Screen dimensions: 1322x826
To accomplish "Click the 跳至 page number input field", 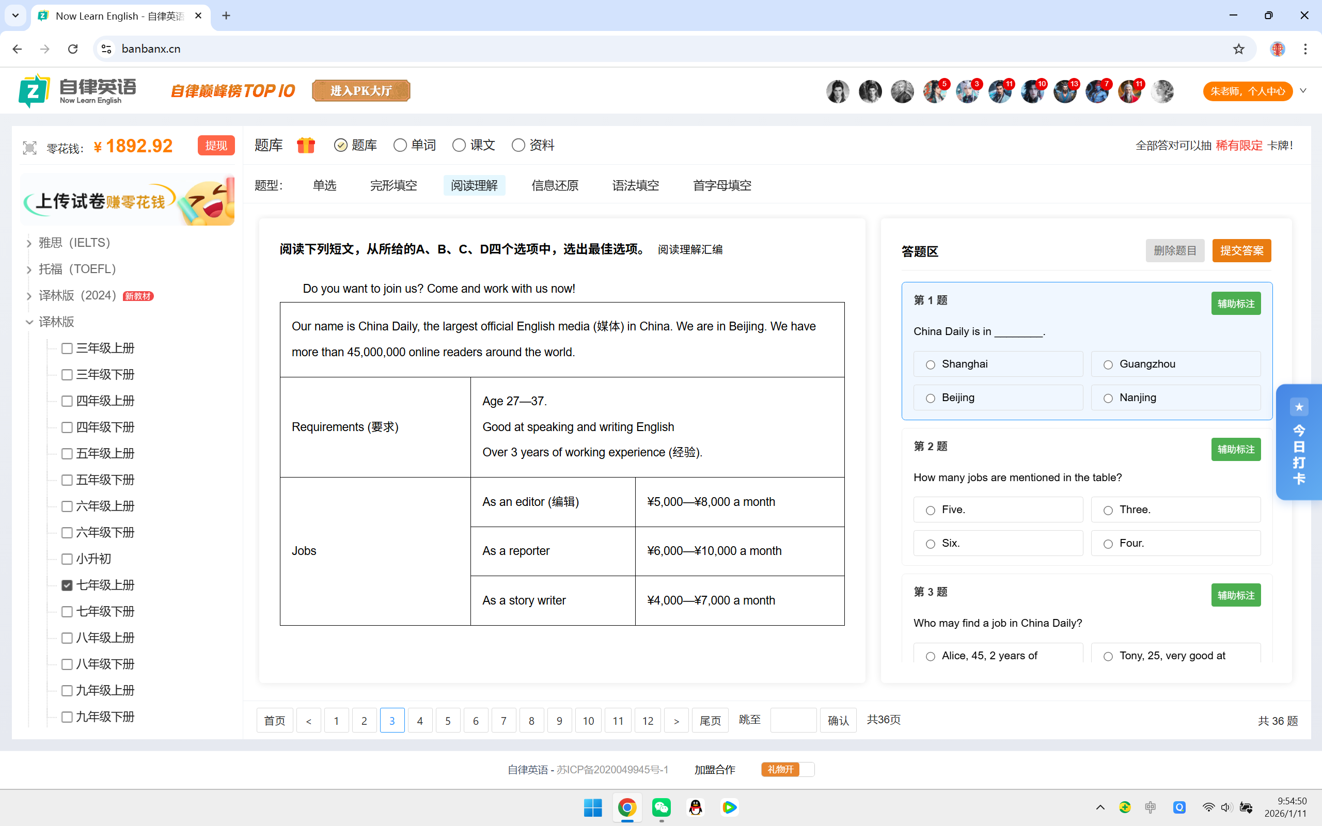I will 793,720.
